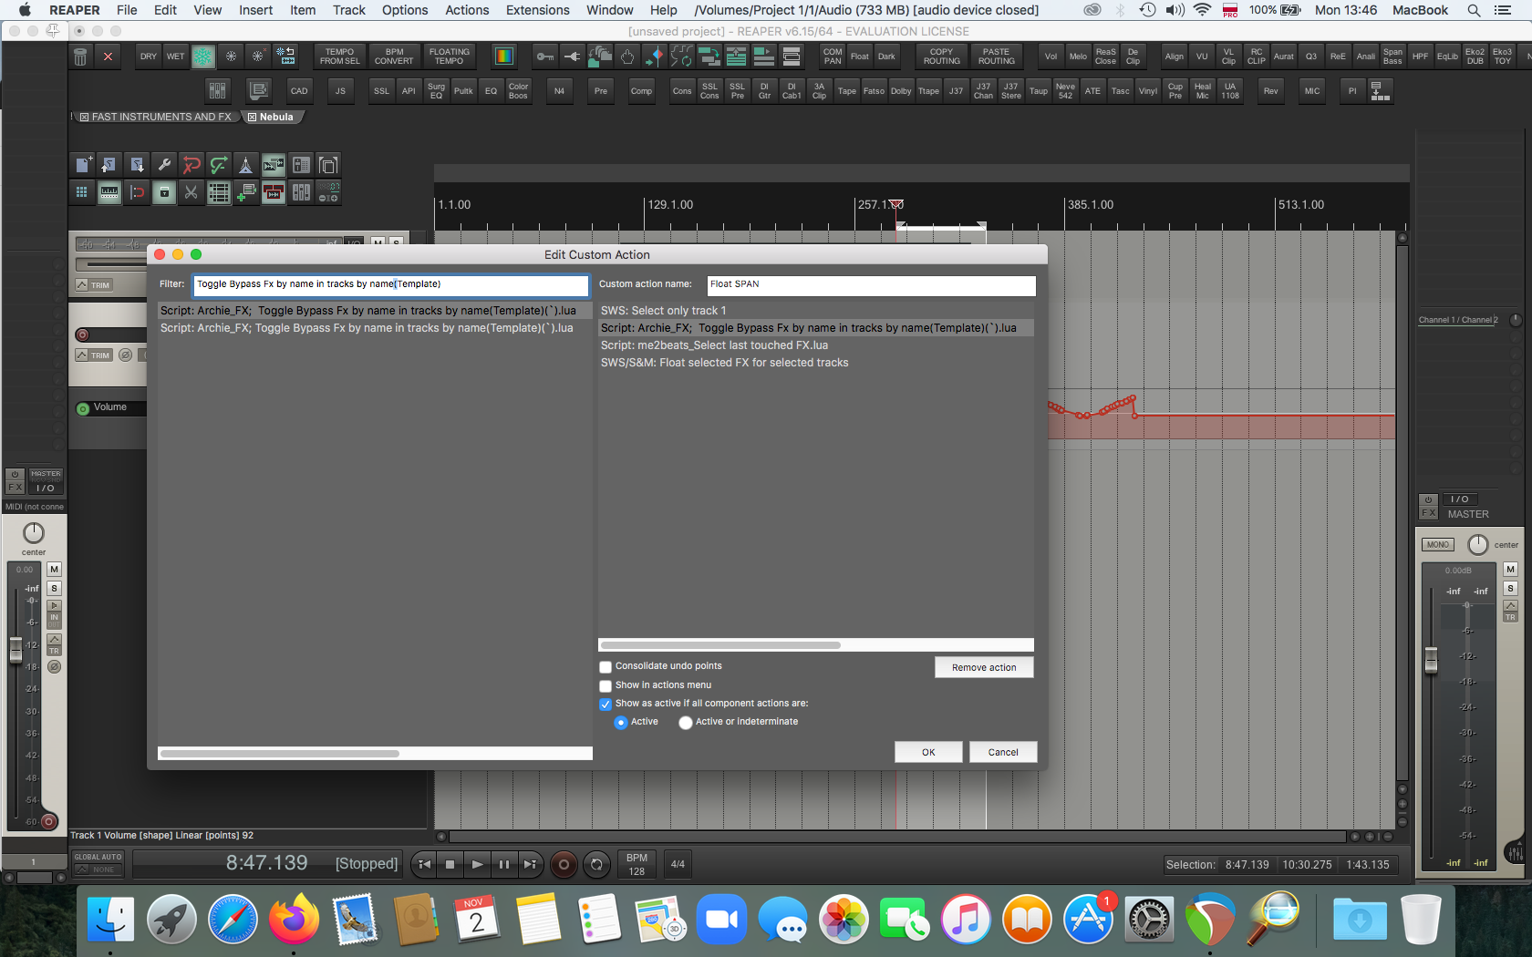Open the 4/4 time signature selector
This screenshot has height=957, width=1532.
[x=678, y=864]
